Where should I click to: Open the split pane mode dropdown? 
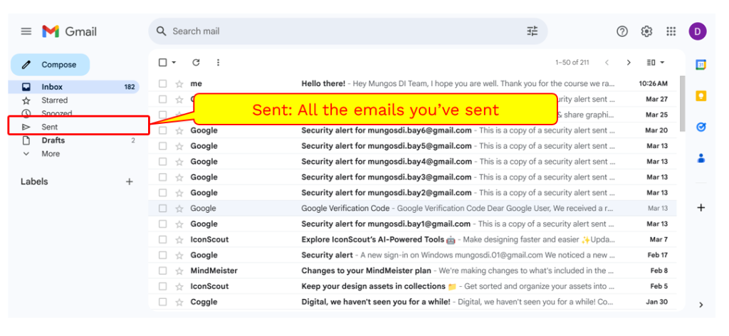655,63
